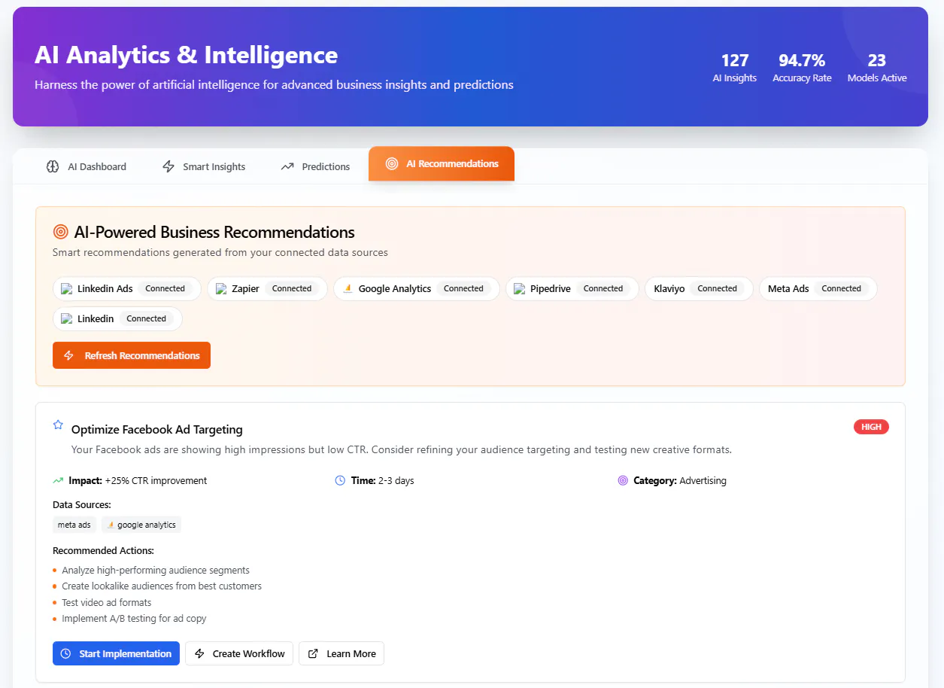Click the Google Analytics Connected badge
Screen dimensions: 944x688
tap(463, 288)
